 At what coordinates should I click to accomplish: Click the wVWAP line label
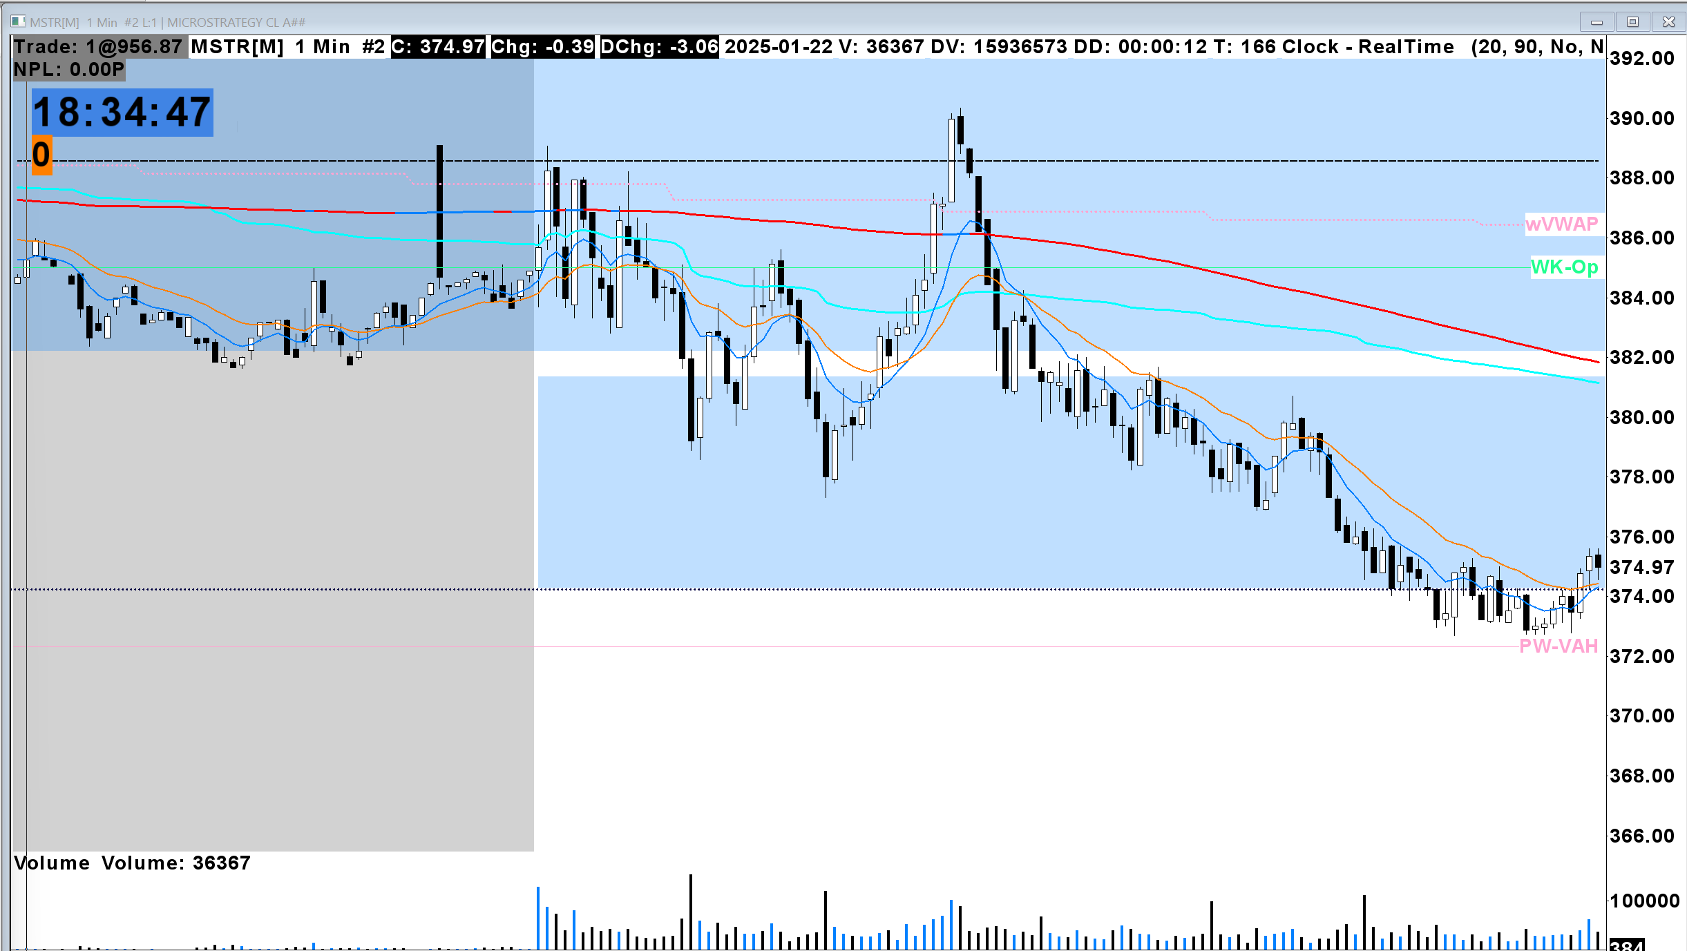(1561, 224)
